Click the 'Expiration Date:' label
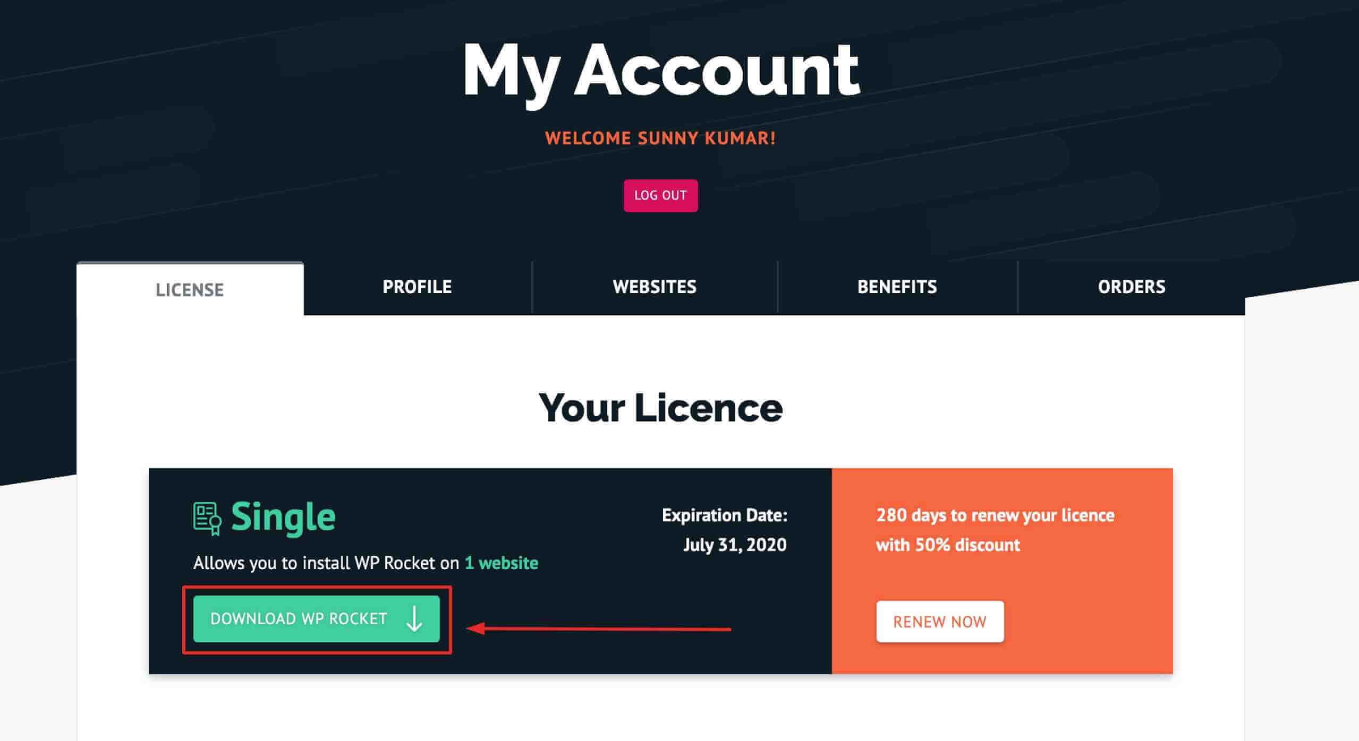The image size is (1359, 741). click(725, 515)
